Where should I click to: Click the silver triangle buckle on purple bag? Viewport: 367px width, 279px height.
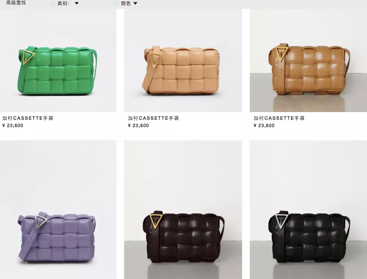(40, 221)
